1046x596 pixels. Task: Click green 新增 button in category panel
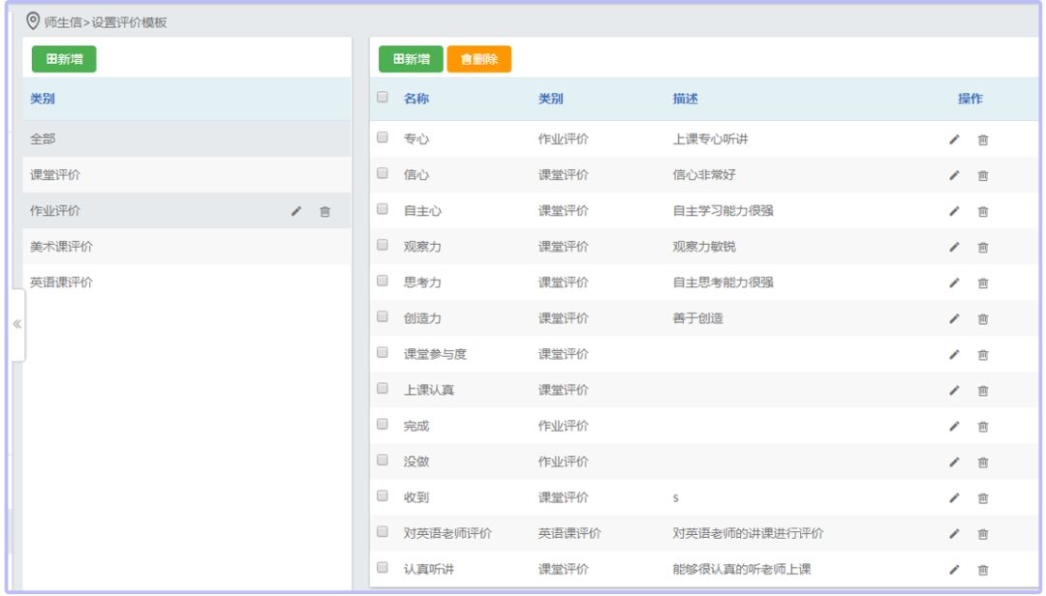[x=64, y=59]
